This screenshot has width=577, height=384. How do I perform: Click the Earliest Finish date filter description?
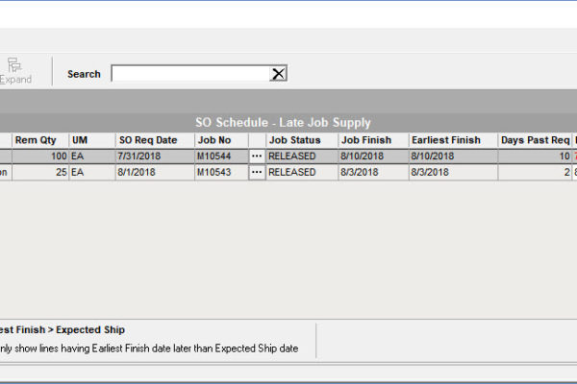pyautogui.click(x=149, y=348)
